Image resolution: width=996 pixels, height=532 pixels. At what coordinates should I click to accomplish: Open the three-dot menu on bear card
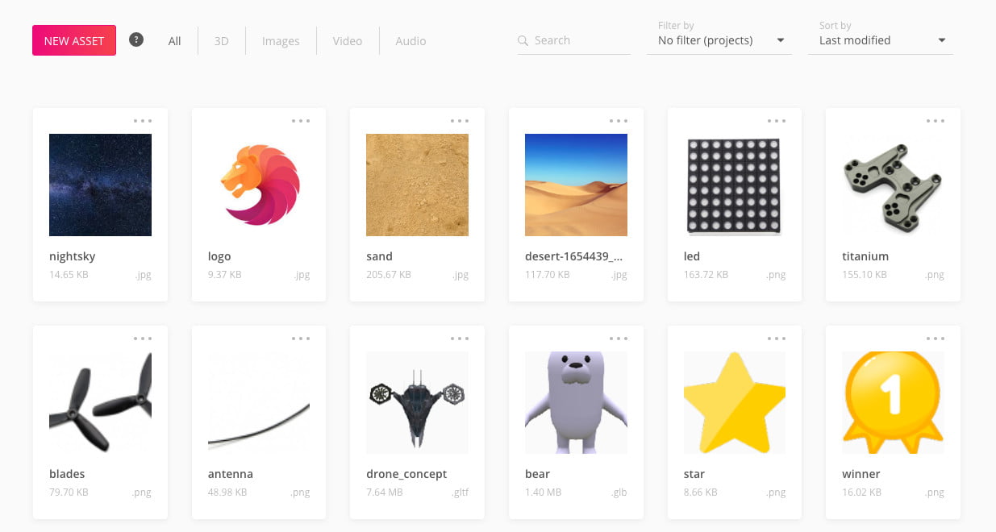(x=619, y=339)
